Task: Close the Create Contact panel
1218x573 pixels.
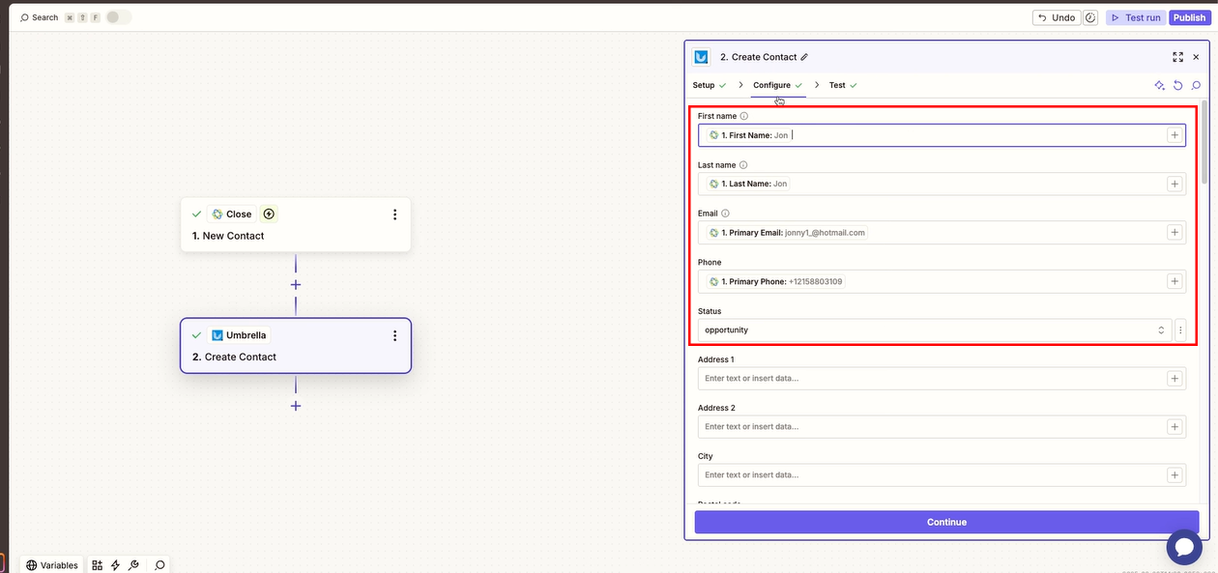Action: [x=1197, y=57]
